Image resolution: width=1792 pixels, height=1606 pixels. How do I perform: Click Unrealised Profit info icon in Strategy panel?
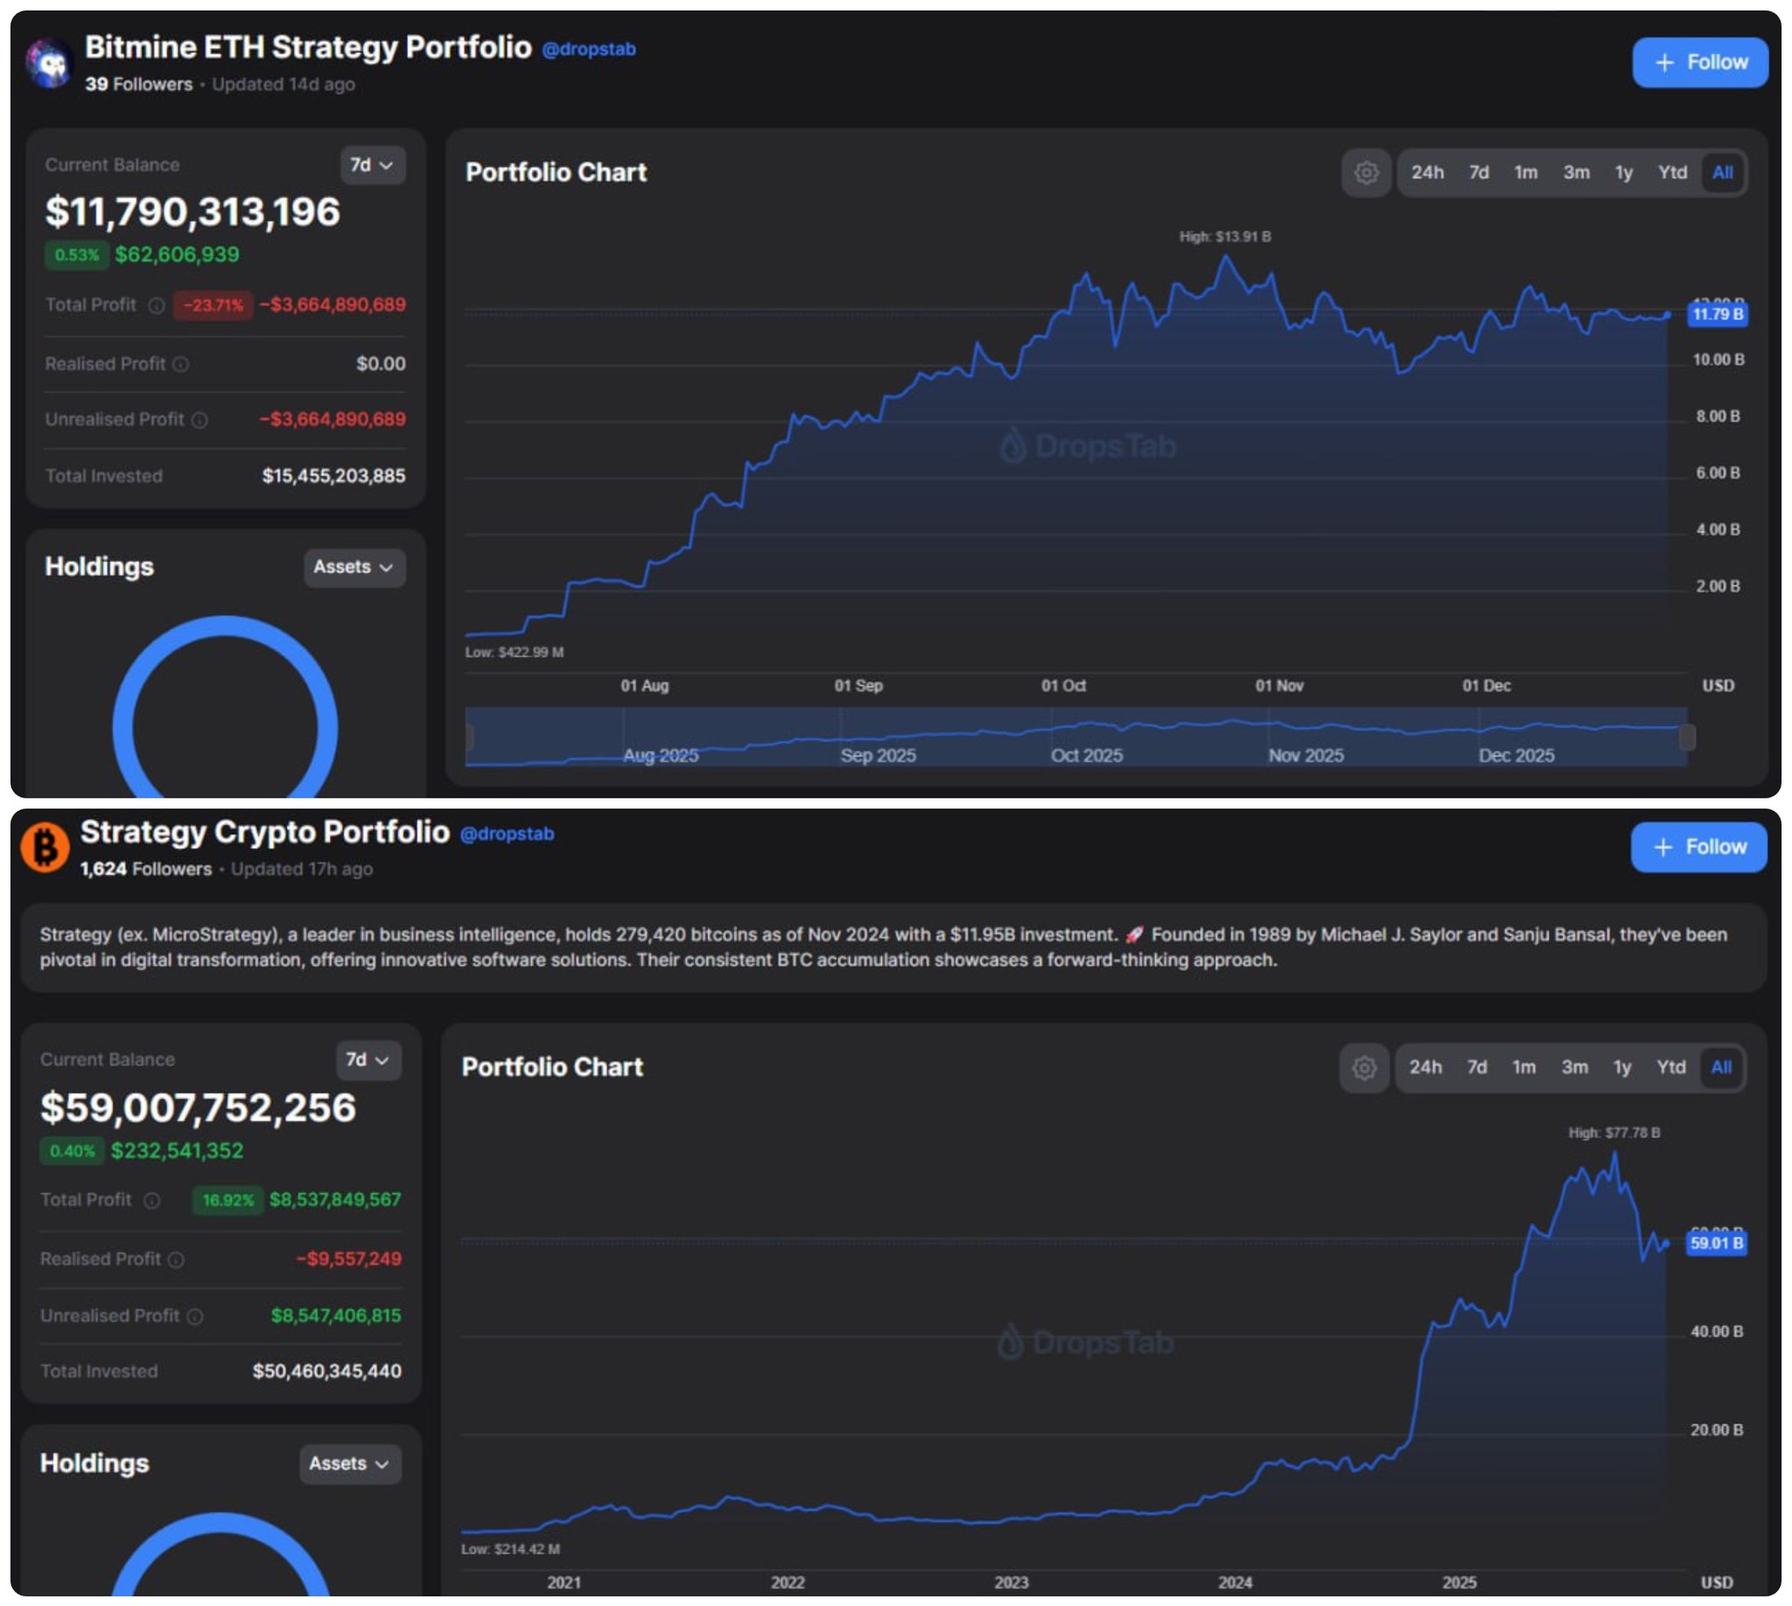coord(195,1316)
